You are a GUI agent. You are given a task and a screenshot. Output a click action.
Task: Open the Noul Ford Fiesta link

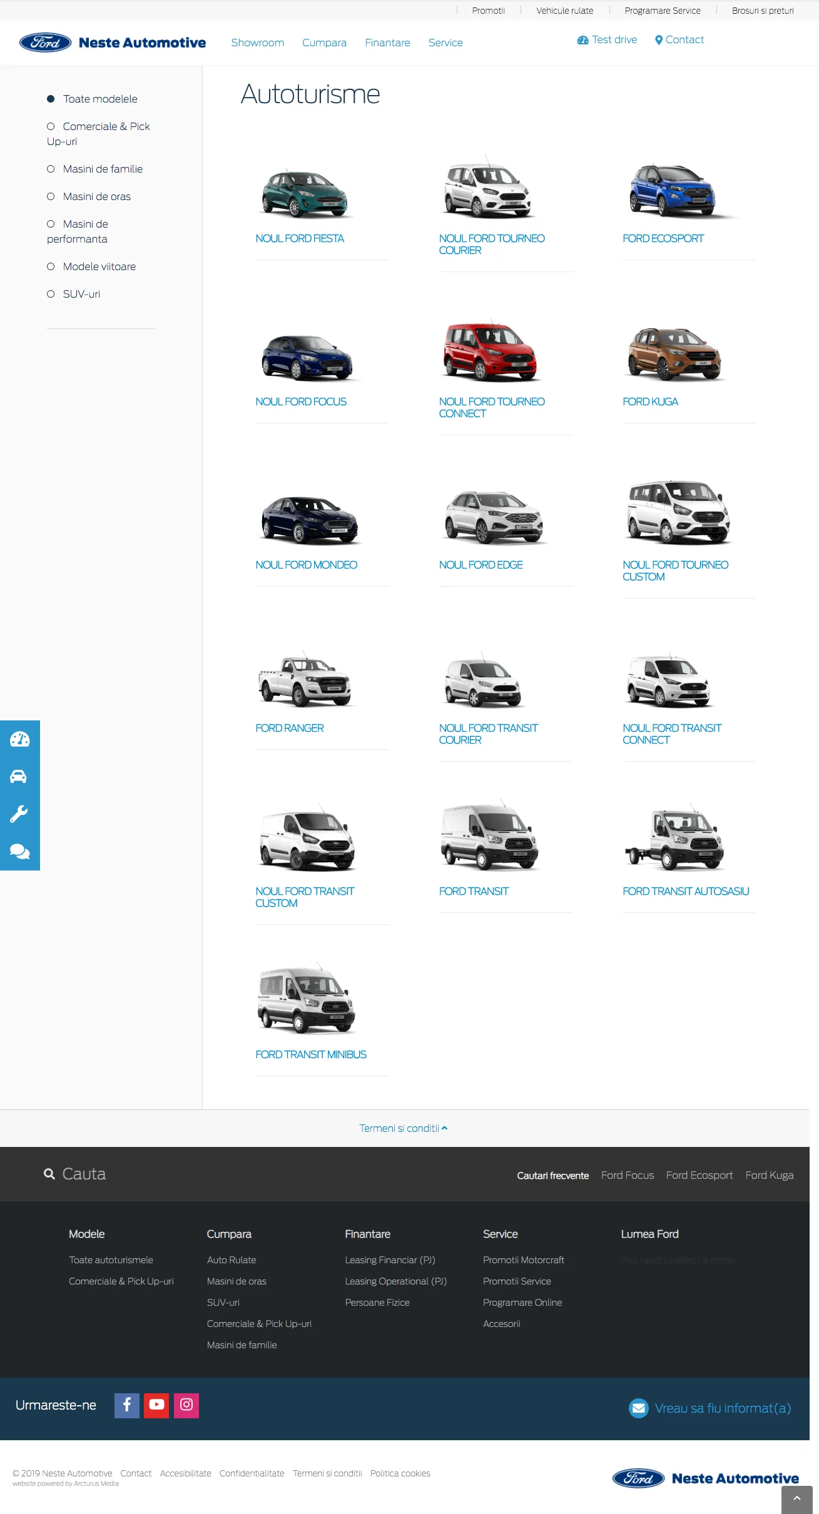coord(300,238)
